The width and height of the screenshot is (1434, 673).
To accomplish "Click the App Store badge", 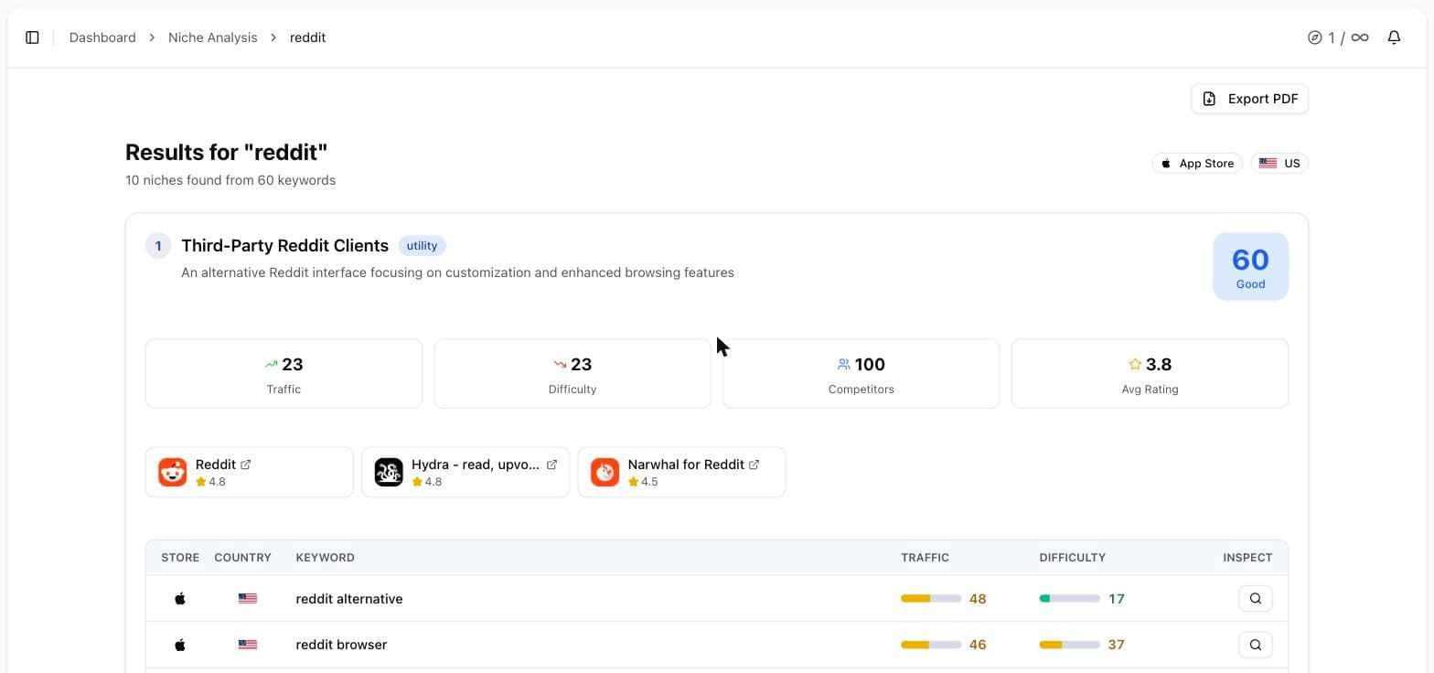I will (x=1196, y=164).
